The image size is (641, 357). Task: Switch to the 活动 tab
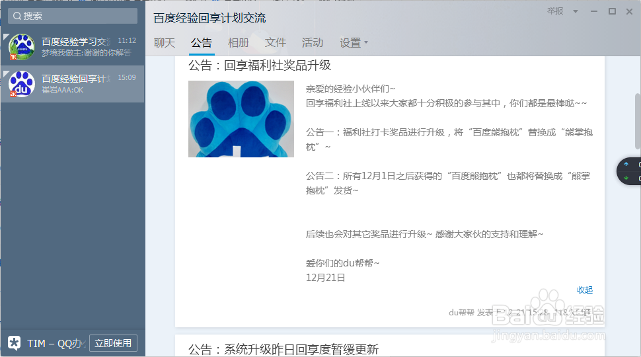pyautogui.click(x=313, y=42)
